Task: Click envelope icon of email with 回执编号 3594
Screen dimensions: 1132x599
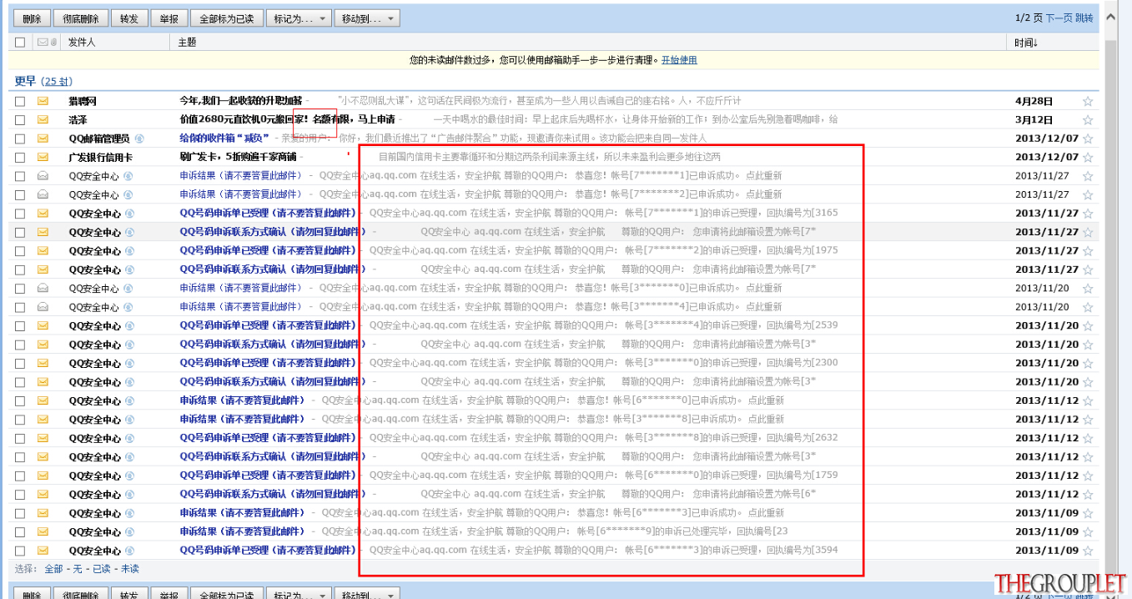Action: pos(43,551)
